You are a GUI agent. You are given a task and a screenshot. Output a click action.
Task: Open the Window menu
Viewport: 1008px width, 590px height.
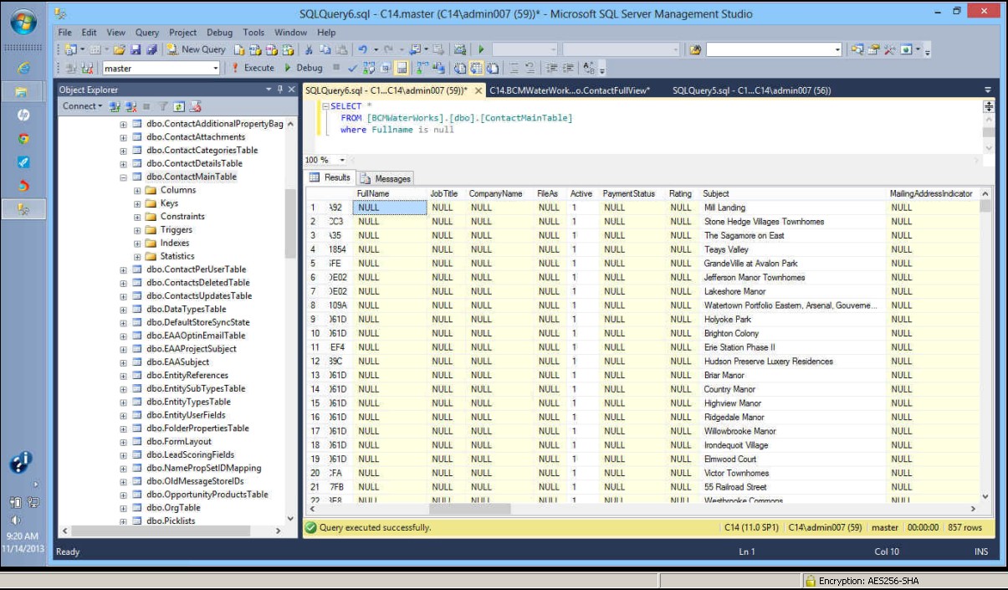point(291,33)
